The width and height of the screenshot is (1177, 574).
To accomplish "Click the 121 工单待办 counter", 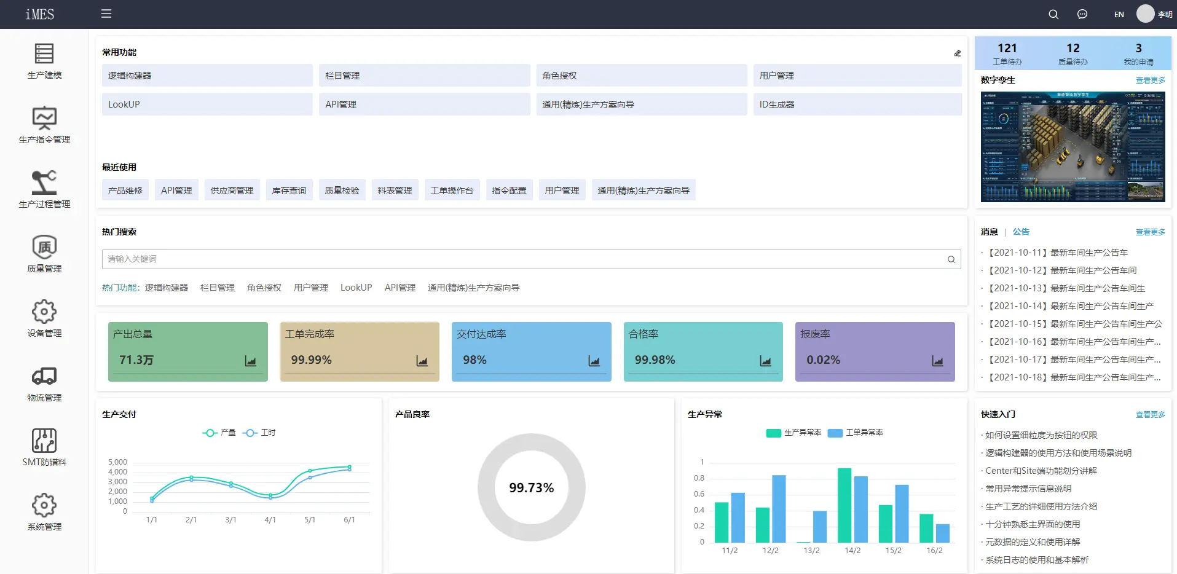I will tap(1007, 53).
